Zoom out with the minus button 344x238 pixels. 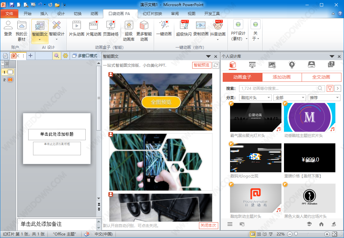pos(290,234)
